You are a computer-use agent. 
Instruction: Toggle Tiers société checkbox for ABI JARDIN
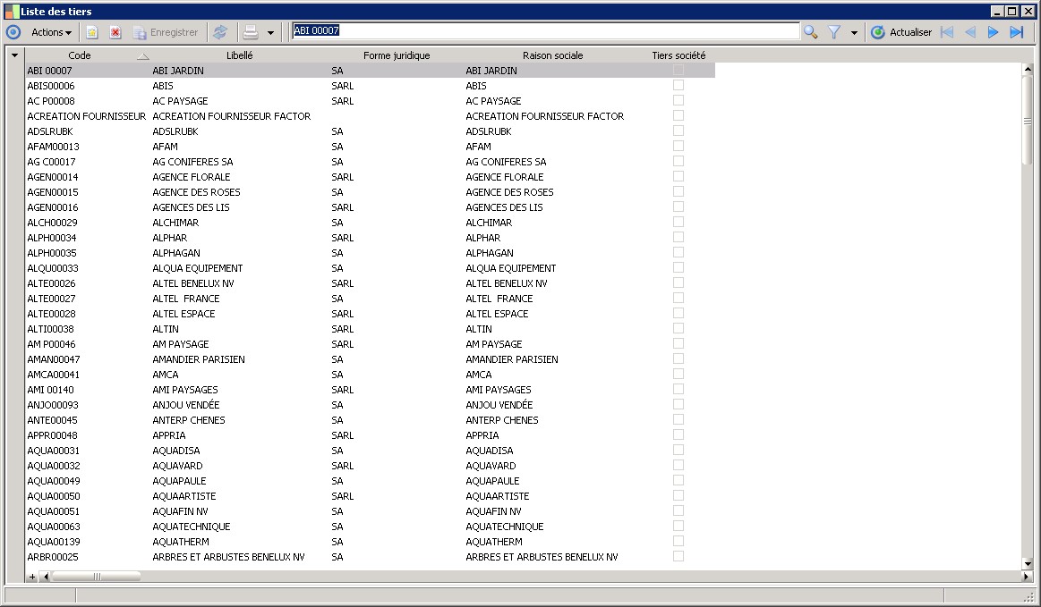(x=678, y=70)
